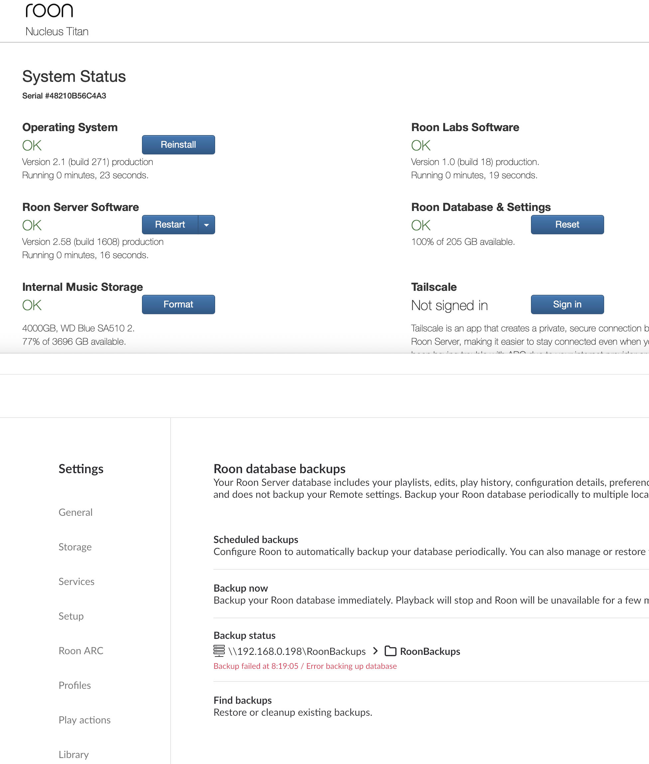The image size is (649, 764).
Task: Open Play actions settings
Action: point(85,720)
